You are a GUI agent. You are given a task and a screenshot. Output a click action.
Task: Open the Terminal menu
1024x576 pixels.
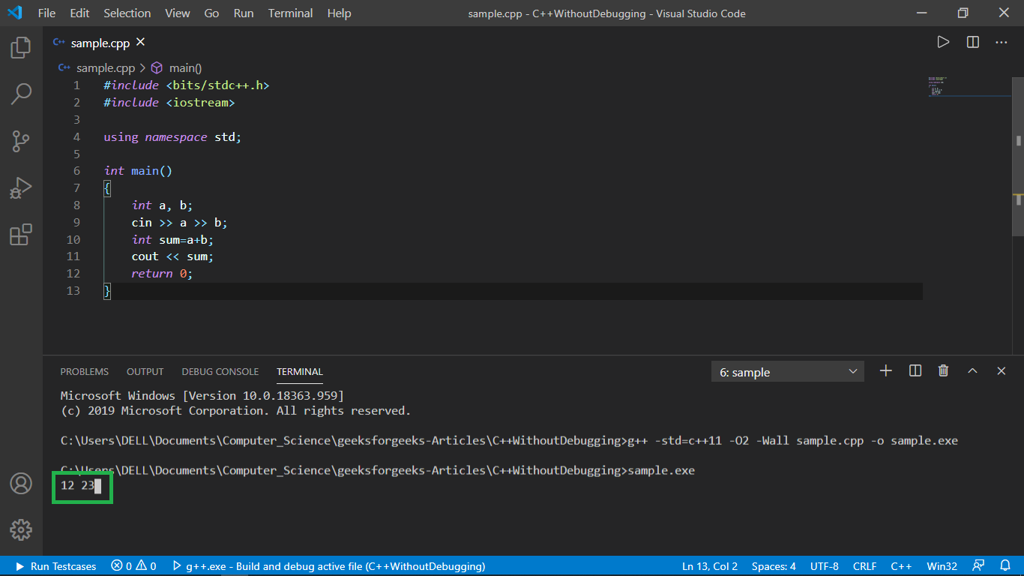pyautogui.click(x=291, y=13)
